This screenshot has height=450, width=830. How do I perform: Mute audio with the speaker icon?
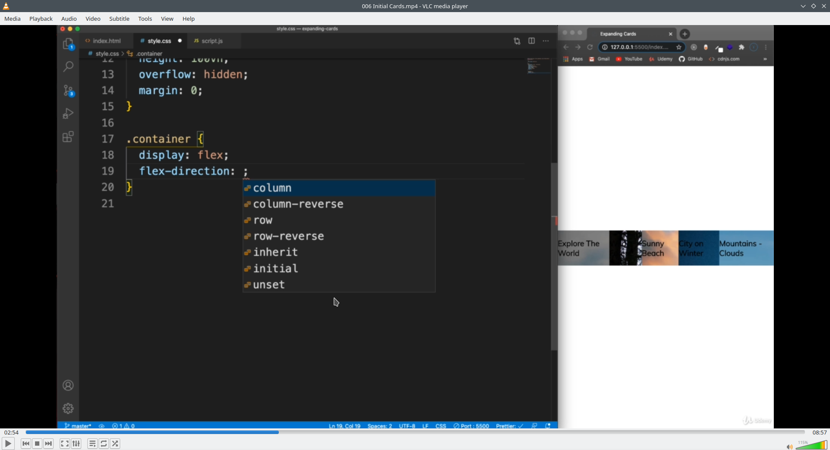click(x=789, y=447)
